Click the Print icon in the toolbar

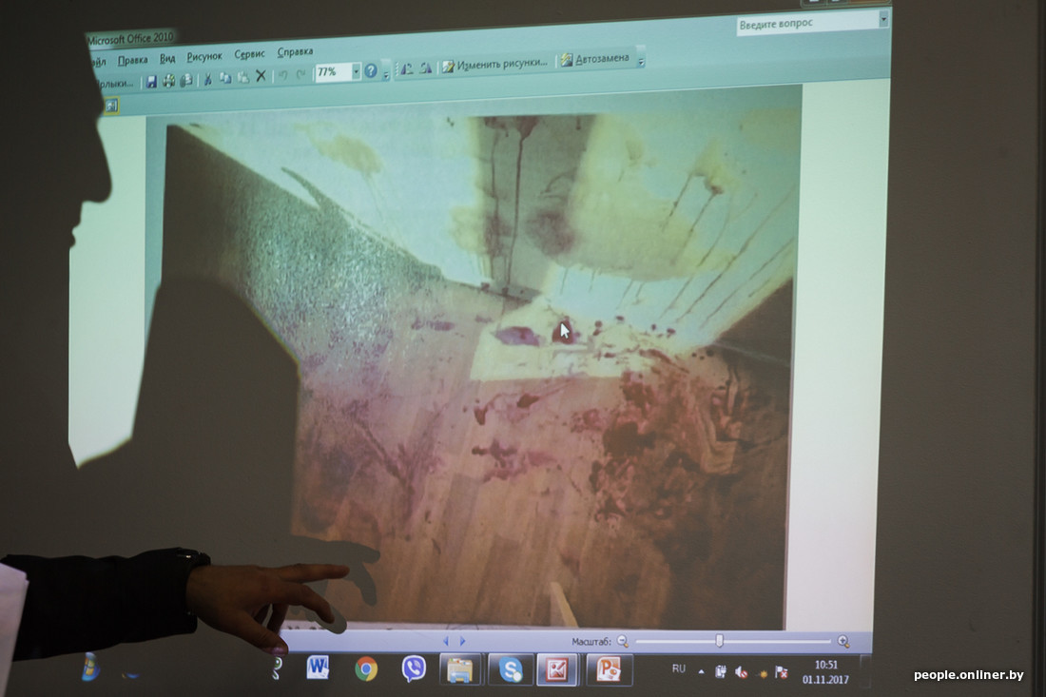coord(169,81)
